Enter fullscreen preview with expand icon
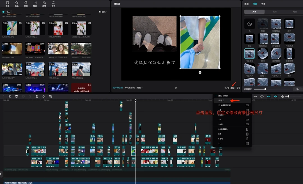This screenshot has width=303, height=184. [238, 88]
